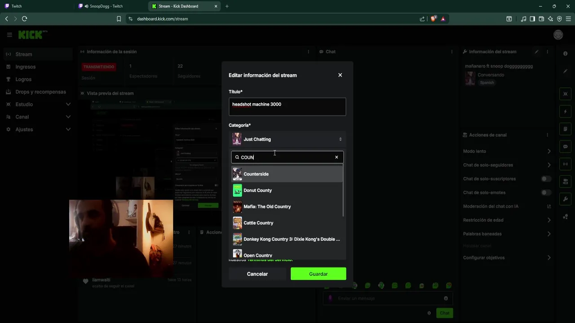Click the info icon in the right rail
This screenshot has width=575, height=323.
point(565,53)
